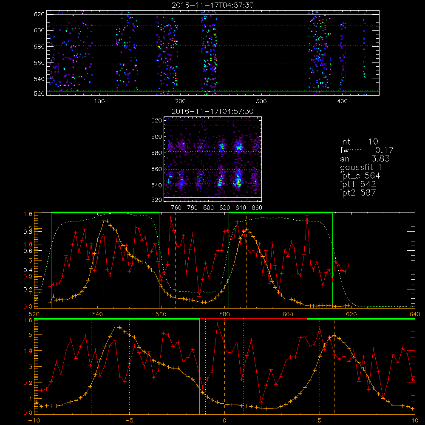The image size is (425, 425).
Task: Click the 'sn 3.83' value line
Action: pyautogui.click(x=365, y=159)
